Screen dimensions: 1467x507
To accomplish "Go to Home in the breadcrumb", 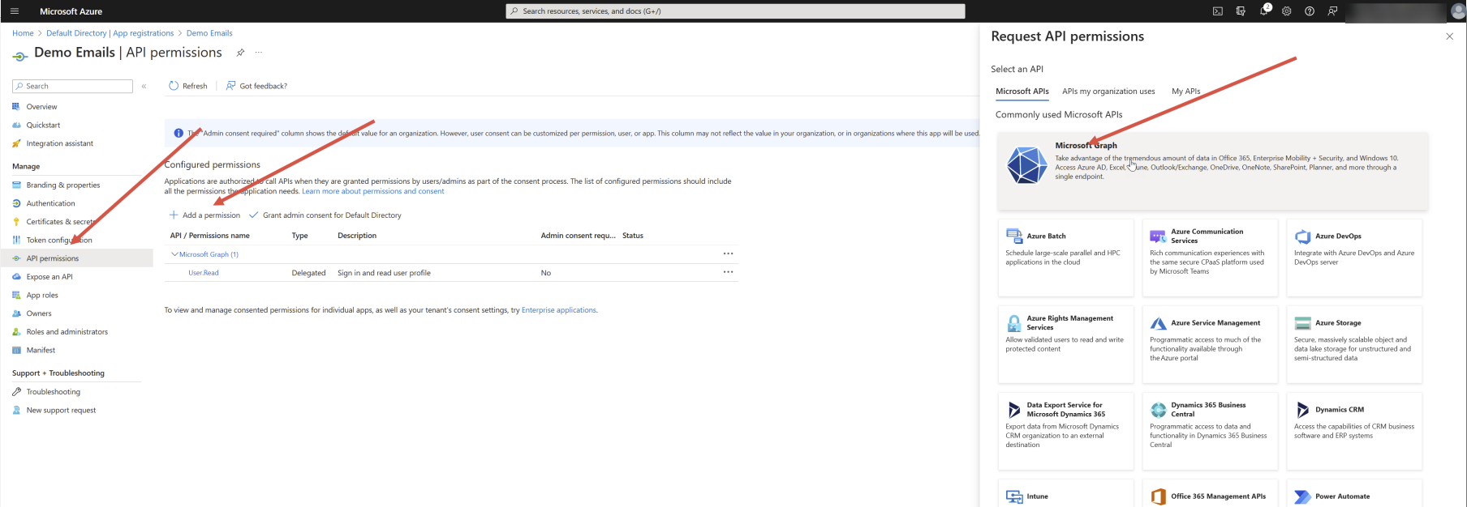I will [x=23, y=33].
